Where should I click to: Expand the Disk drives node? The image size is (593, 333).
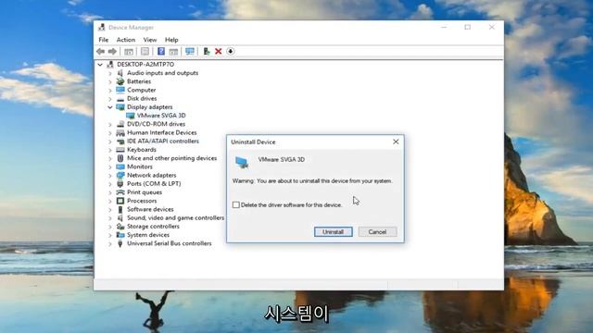pos(110,99)
